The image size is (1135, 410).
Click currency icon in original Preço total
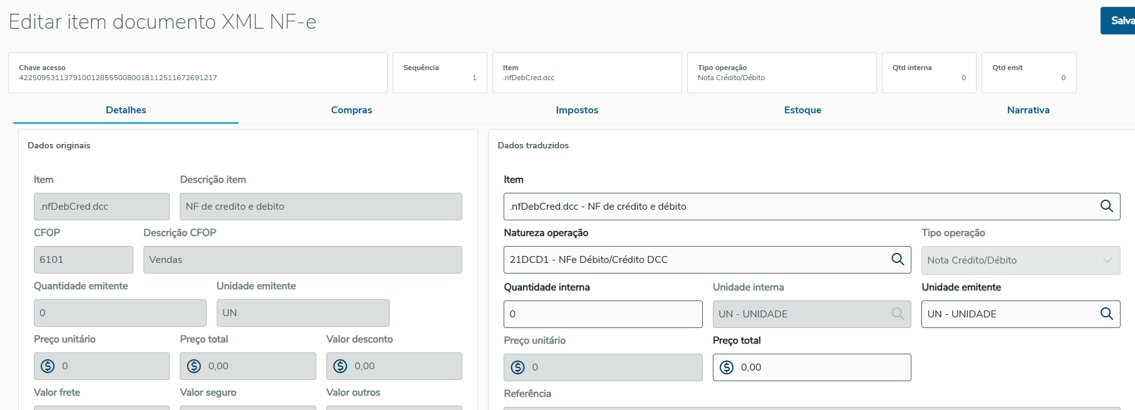pyautogui.click(x=194, y=366)
